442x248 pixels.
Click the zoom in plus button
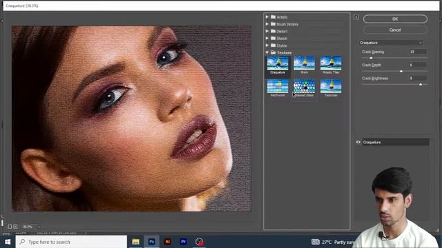[x=15, y=227]
